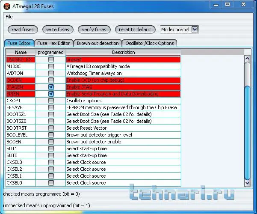This screenshot has height=214, width=257.
Task: Check the SUT1 checkbox
Action: pos(51,149)
